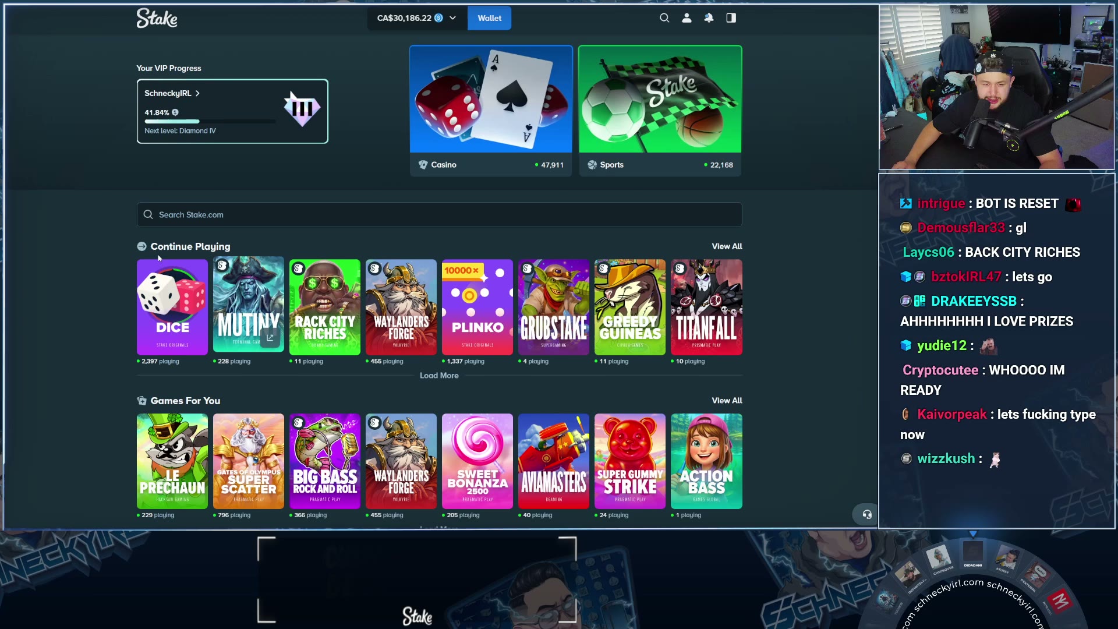Click chat username wizzkush
The width and height of the screenshot is (1118, 629).
pos(946,458)
